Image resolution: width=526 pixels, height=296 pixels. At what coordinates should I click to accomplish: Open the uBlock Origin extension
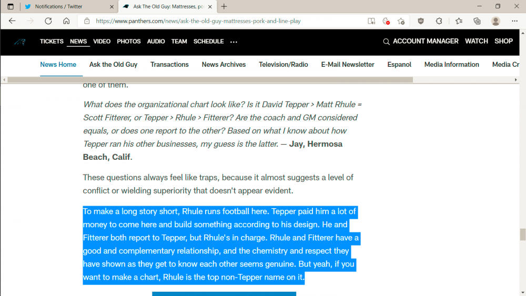[x=421, y=21]
